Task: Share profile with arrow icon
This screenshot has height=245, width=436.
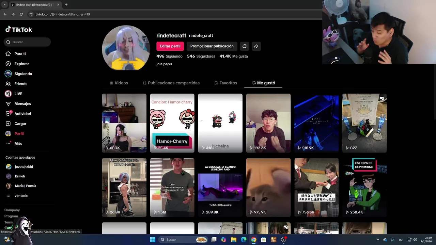Action: pyautogui.click(x=256, y=46)
